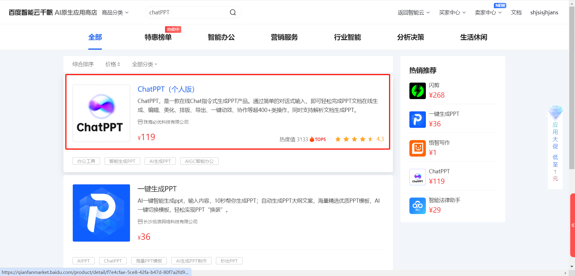This screenshot has height=276, width=575.
Task: Open the ChatPPT icon in 热销推荐
Action: (x=417, y=177)
